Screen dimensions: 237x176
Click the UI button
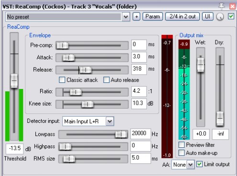(207, 17)
